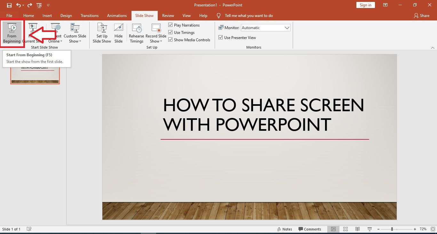Toggle Show Media Controls checkbox

click(171, 40)
